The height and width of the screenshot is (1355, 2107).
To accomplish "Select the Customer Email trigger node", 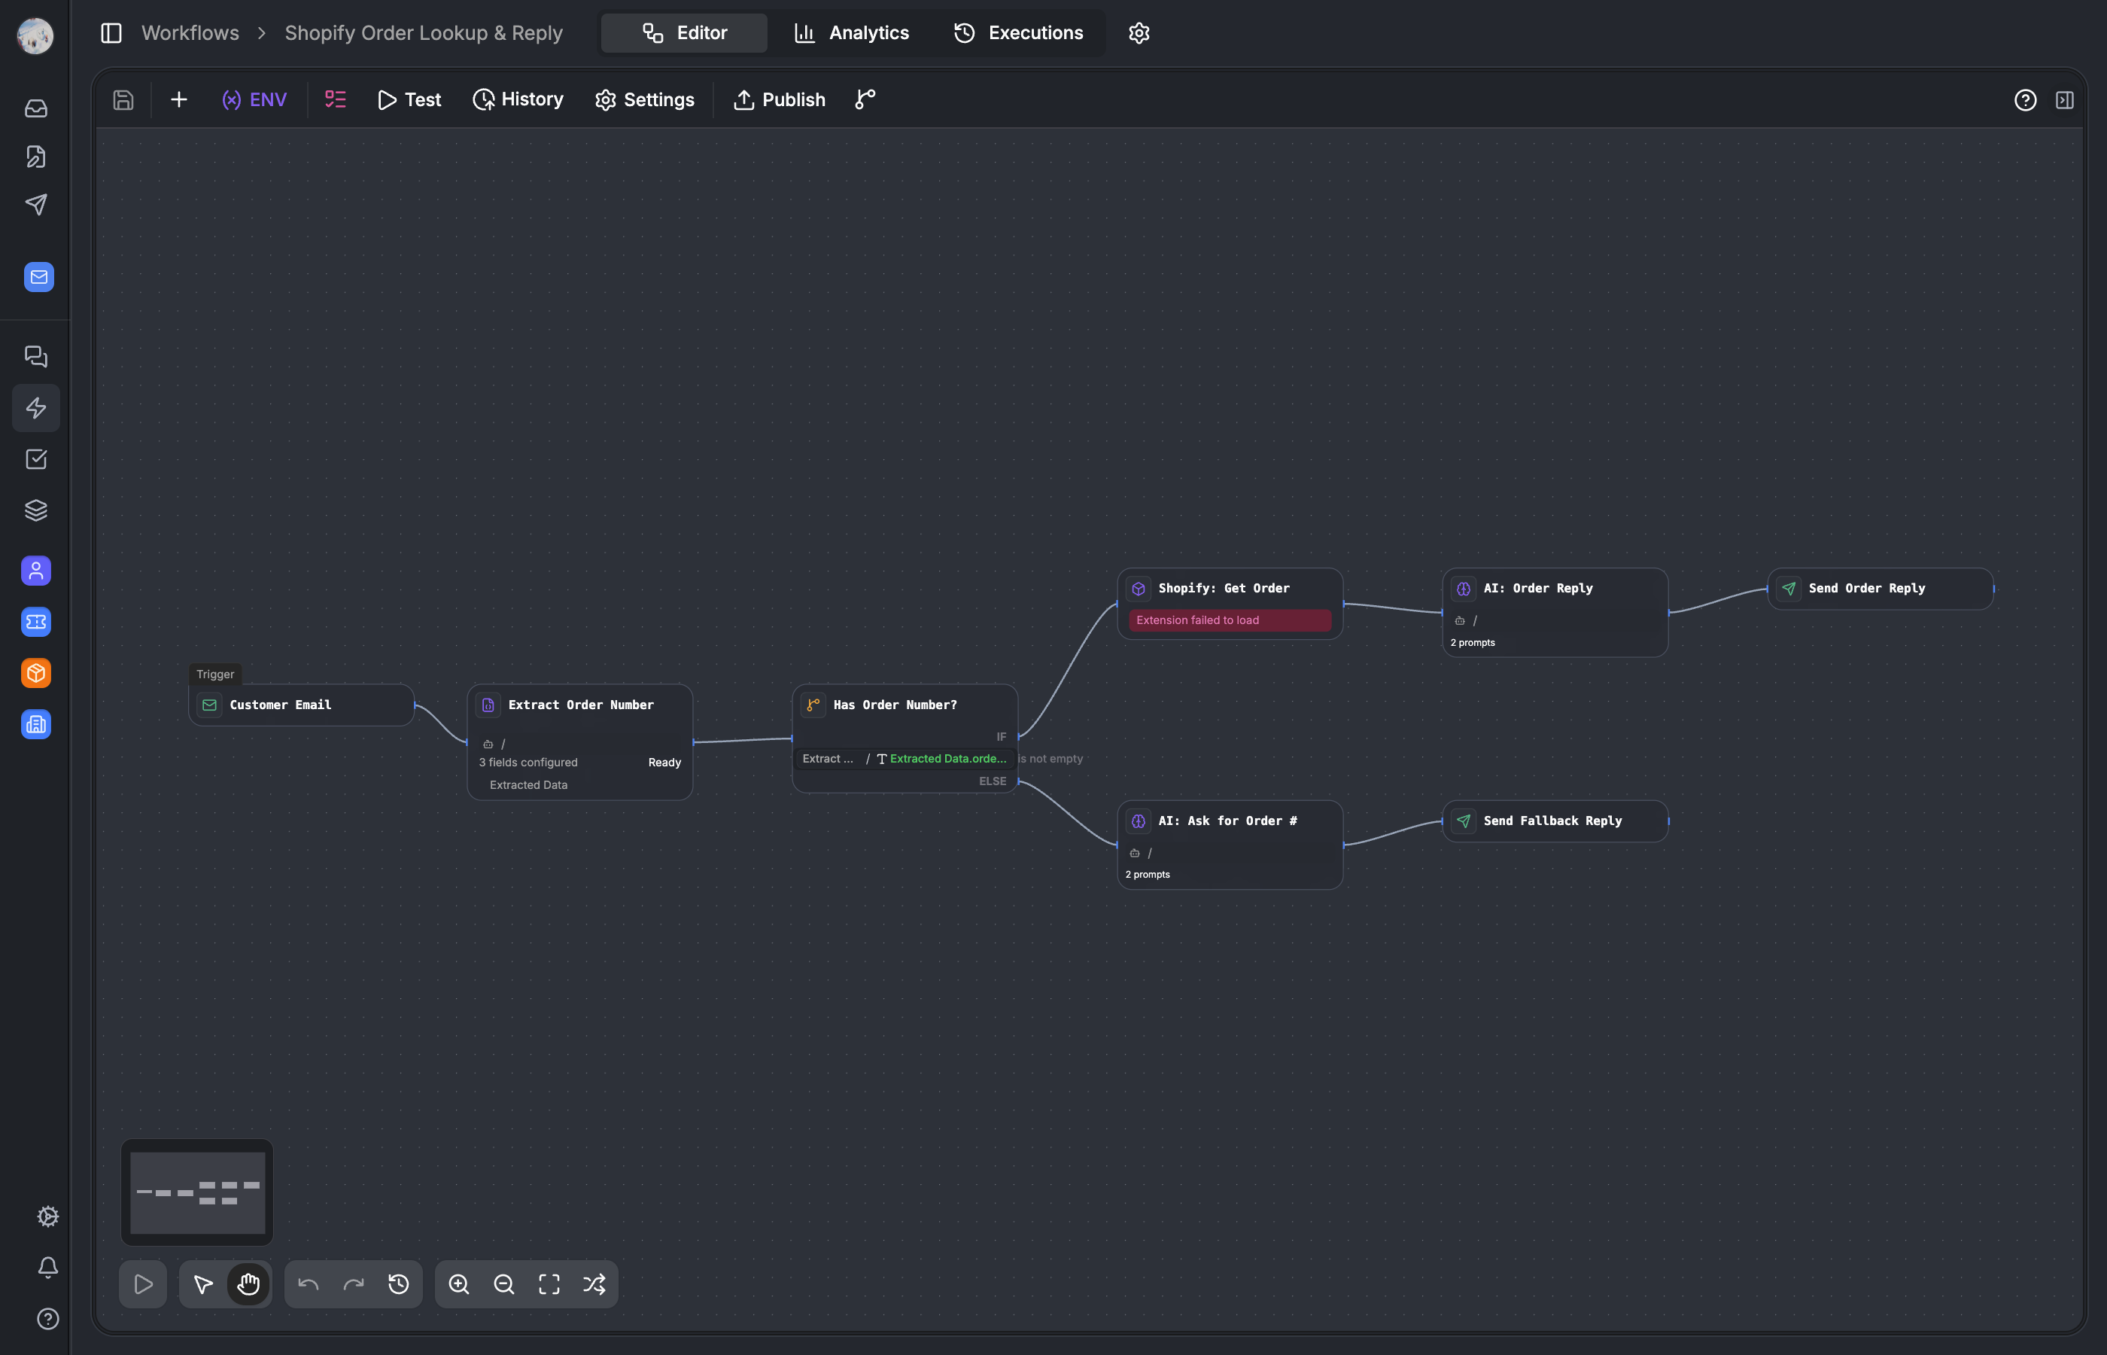I will click(x=301, y=705).
